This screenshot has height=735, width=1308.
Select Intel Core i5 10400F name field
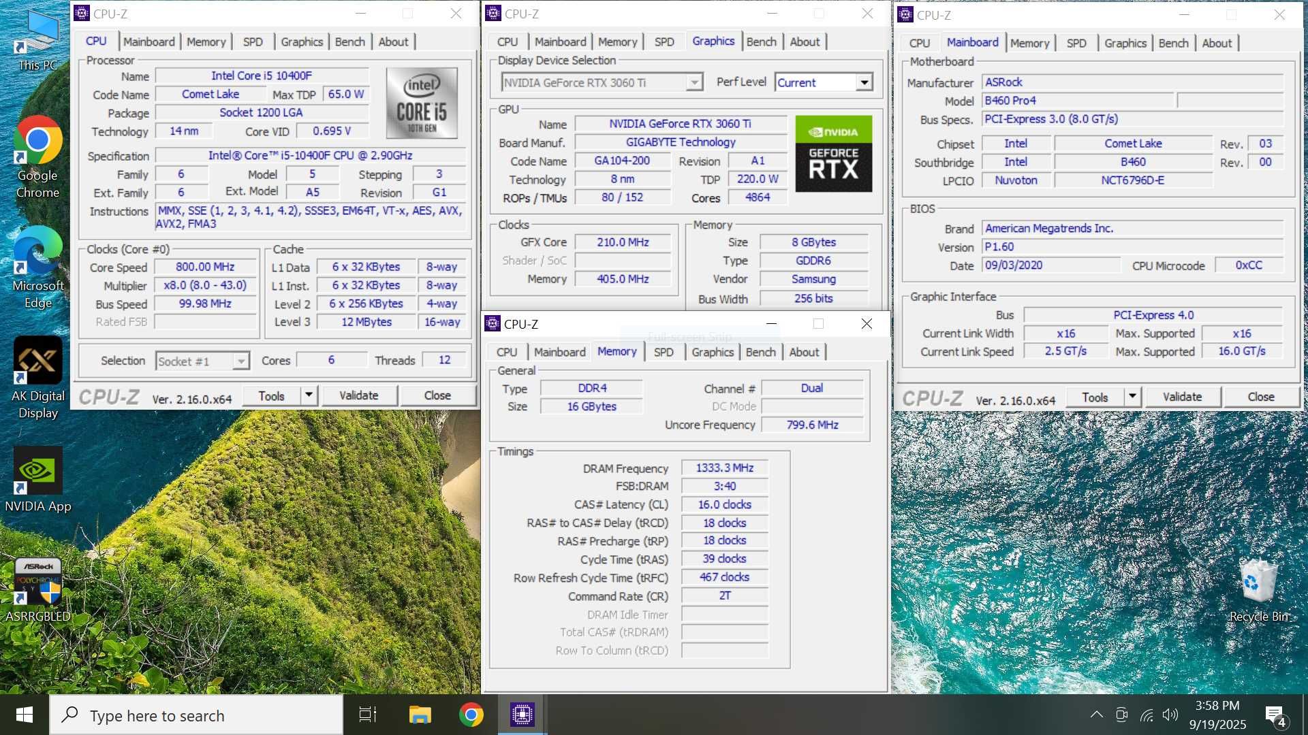pos(262,76)
